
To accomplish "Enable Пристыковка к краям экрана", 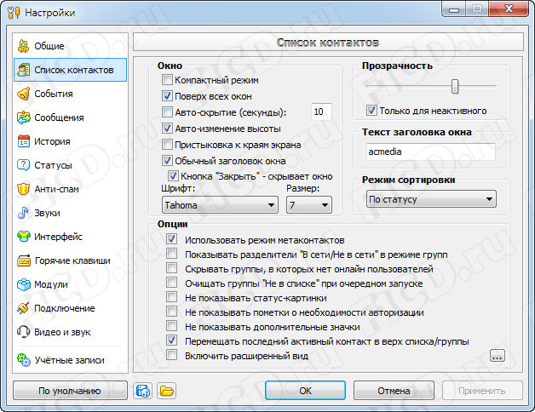I will point(167,144).
